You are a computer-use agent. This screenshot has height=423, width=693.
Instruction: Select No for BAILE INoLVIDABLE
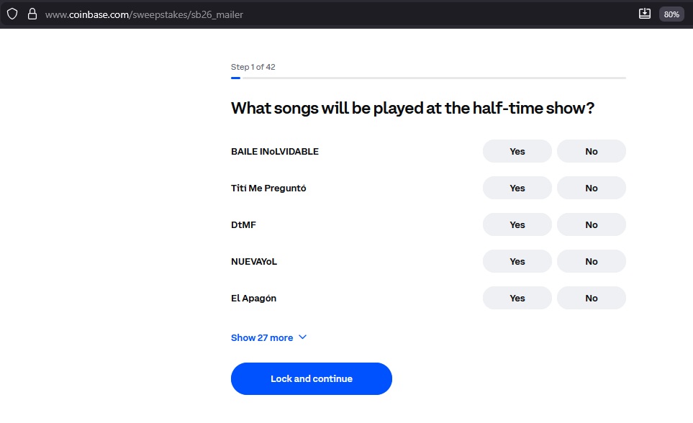tap(591, 152)
